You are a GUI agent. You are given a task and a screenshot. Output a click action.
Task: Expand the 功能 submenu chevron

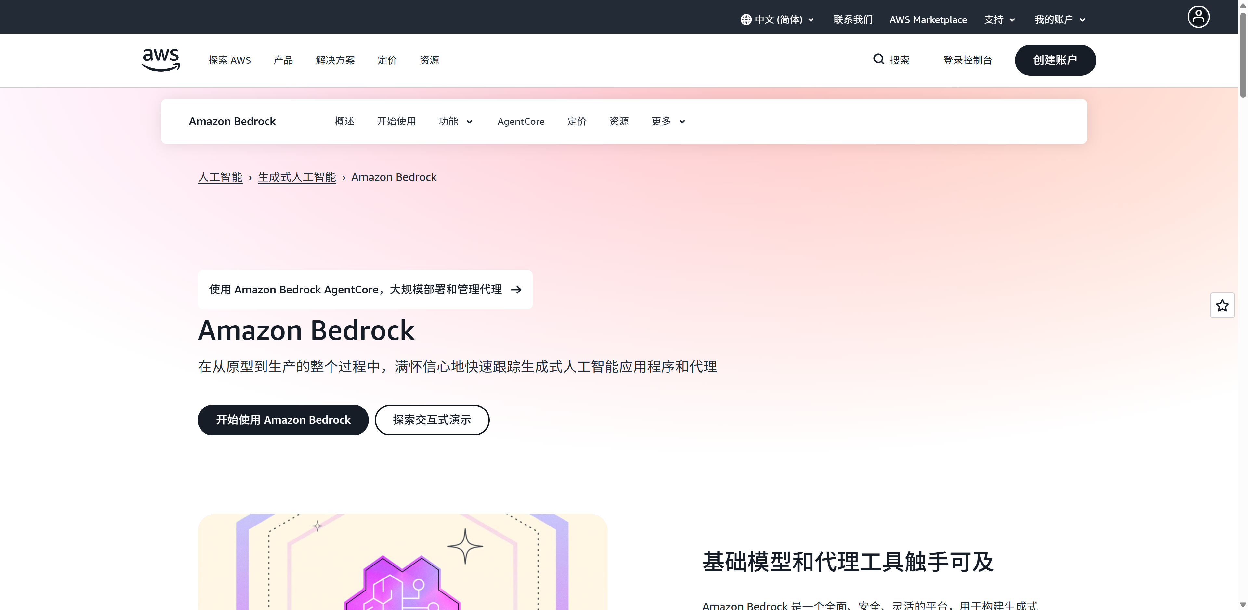pyautogui.click(x=469, y=122)
